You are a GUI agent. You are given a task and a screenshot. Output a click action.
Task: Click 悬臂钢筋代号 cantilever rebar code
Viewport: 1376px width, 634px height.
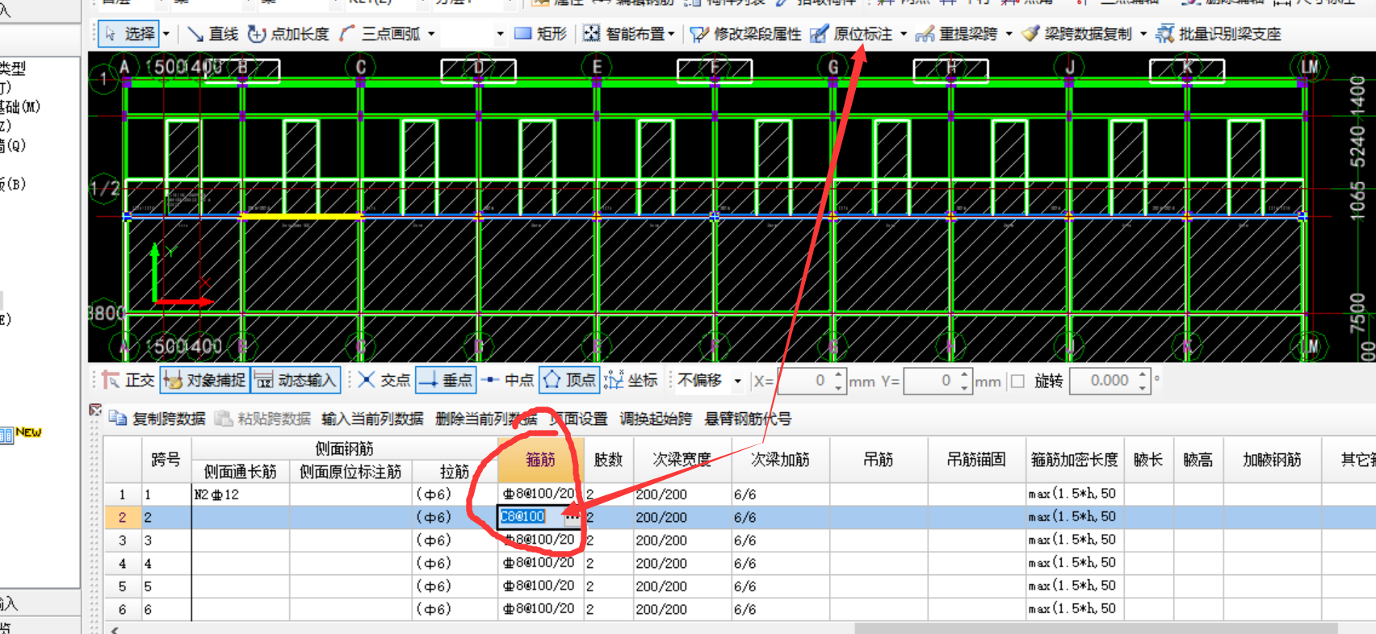[748, 419]
